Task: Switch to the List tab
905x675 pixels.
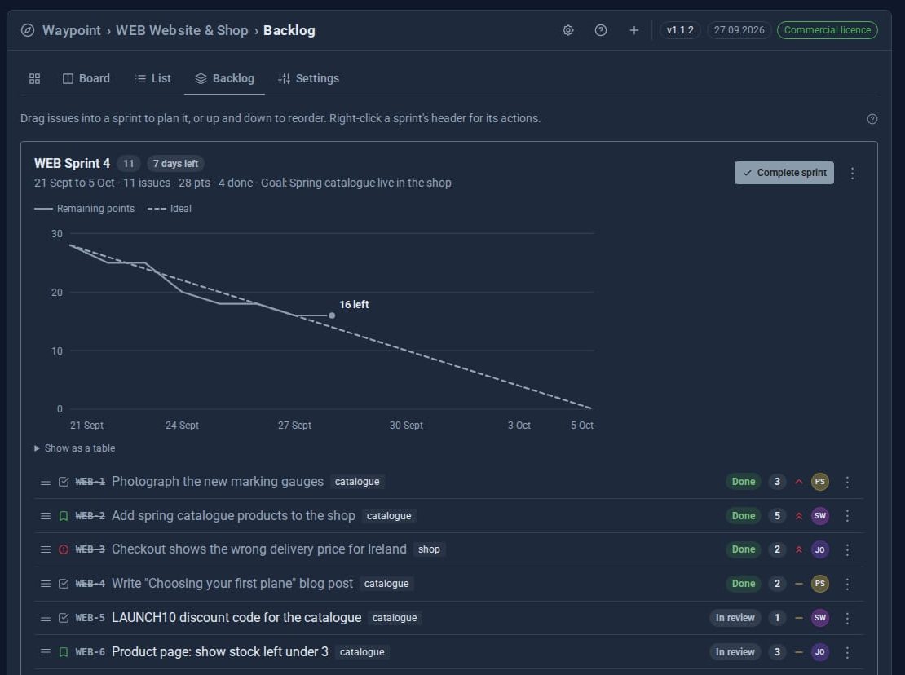Action: tap(153, 78)
